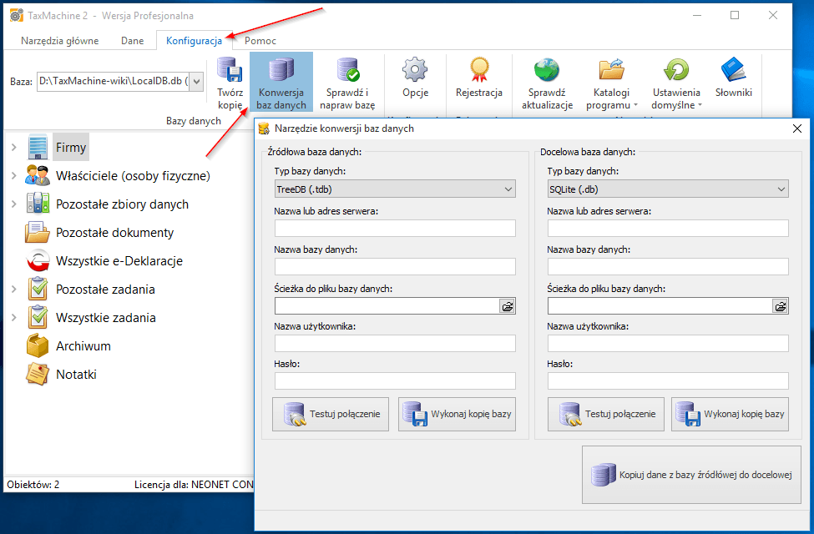The width and height of the screenshot is (814, 534).
Task: Open the source database type dropdown
Action: (395, 189)
